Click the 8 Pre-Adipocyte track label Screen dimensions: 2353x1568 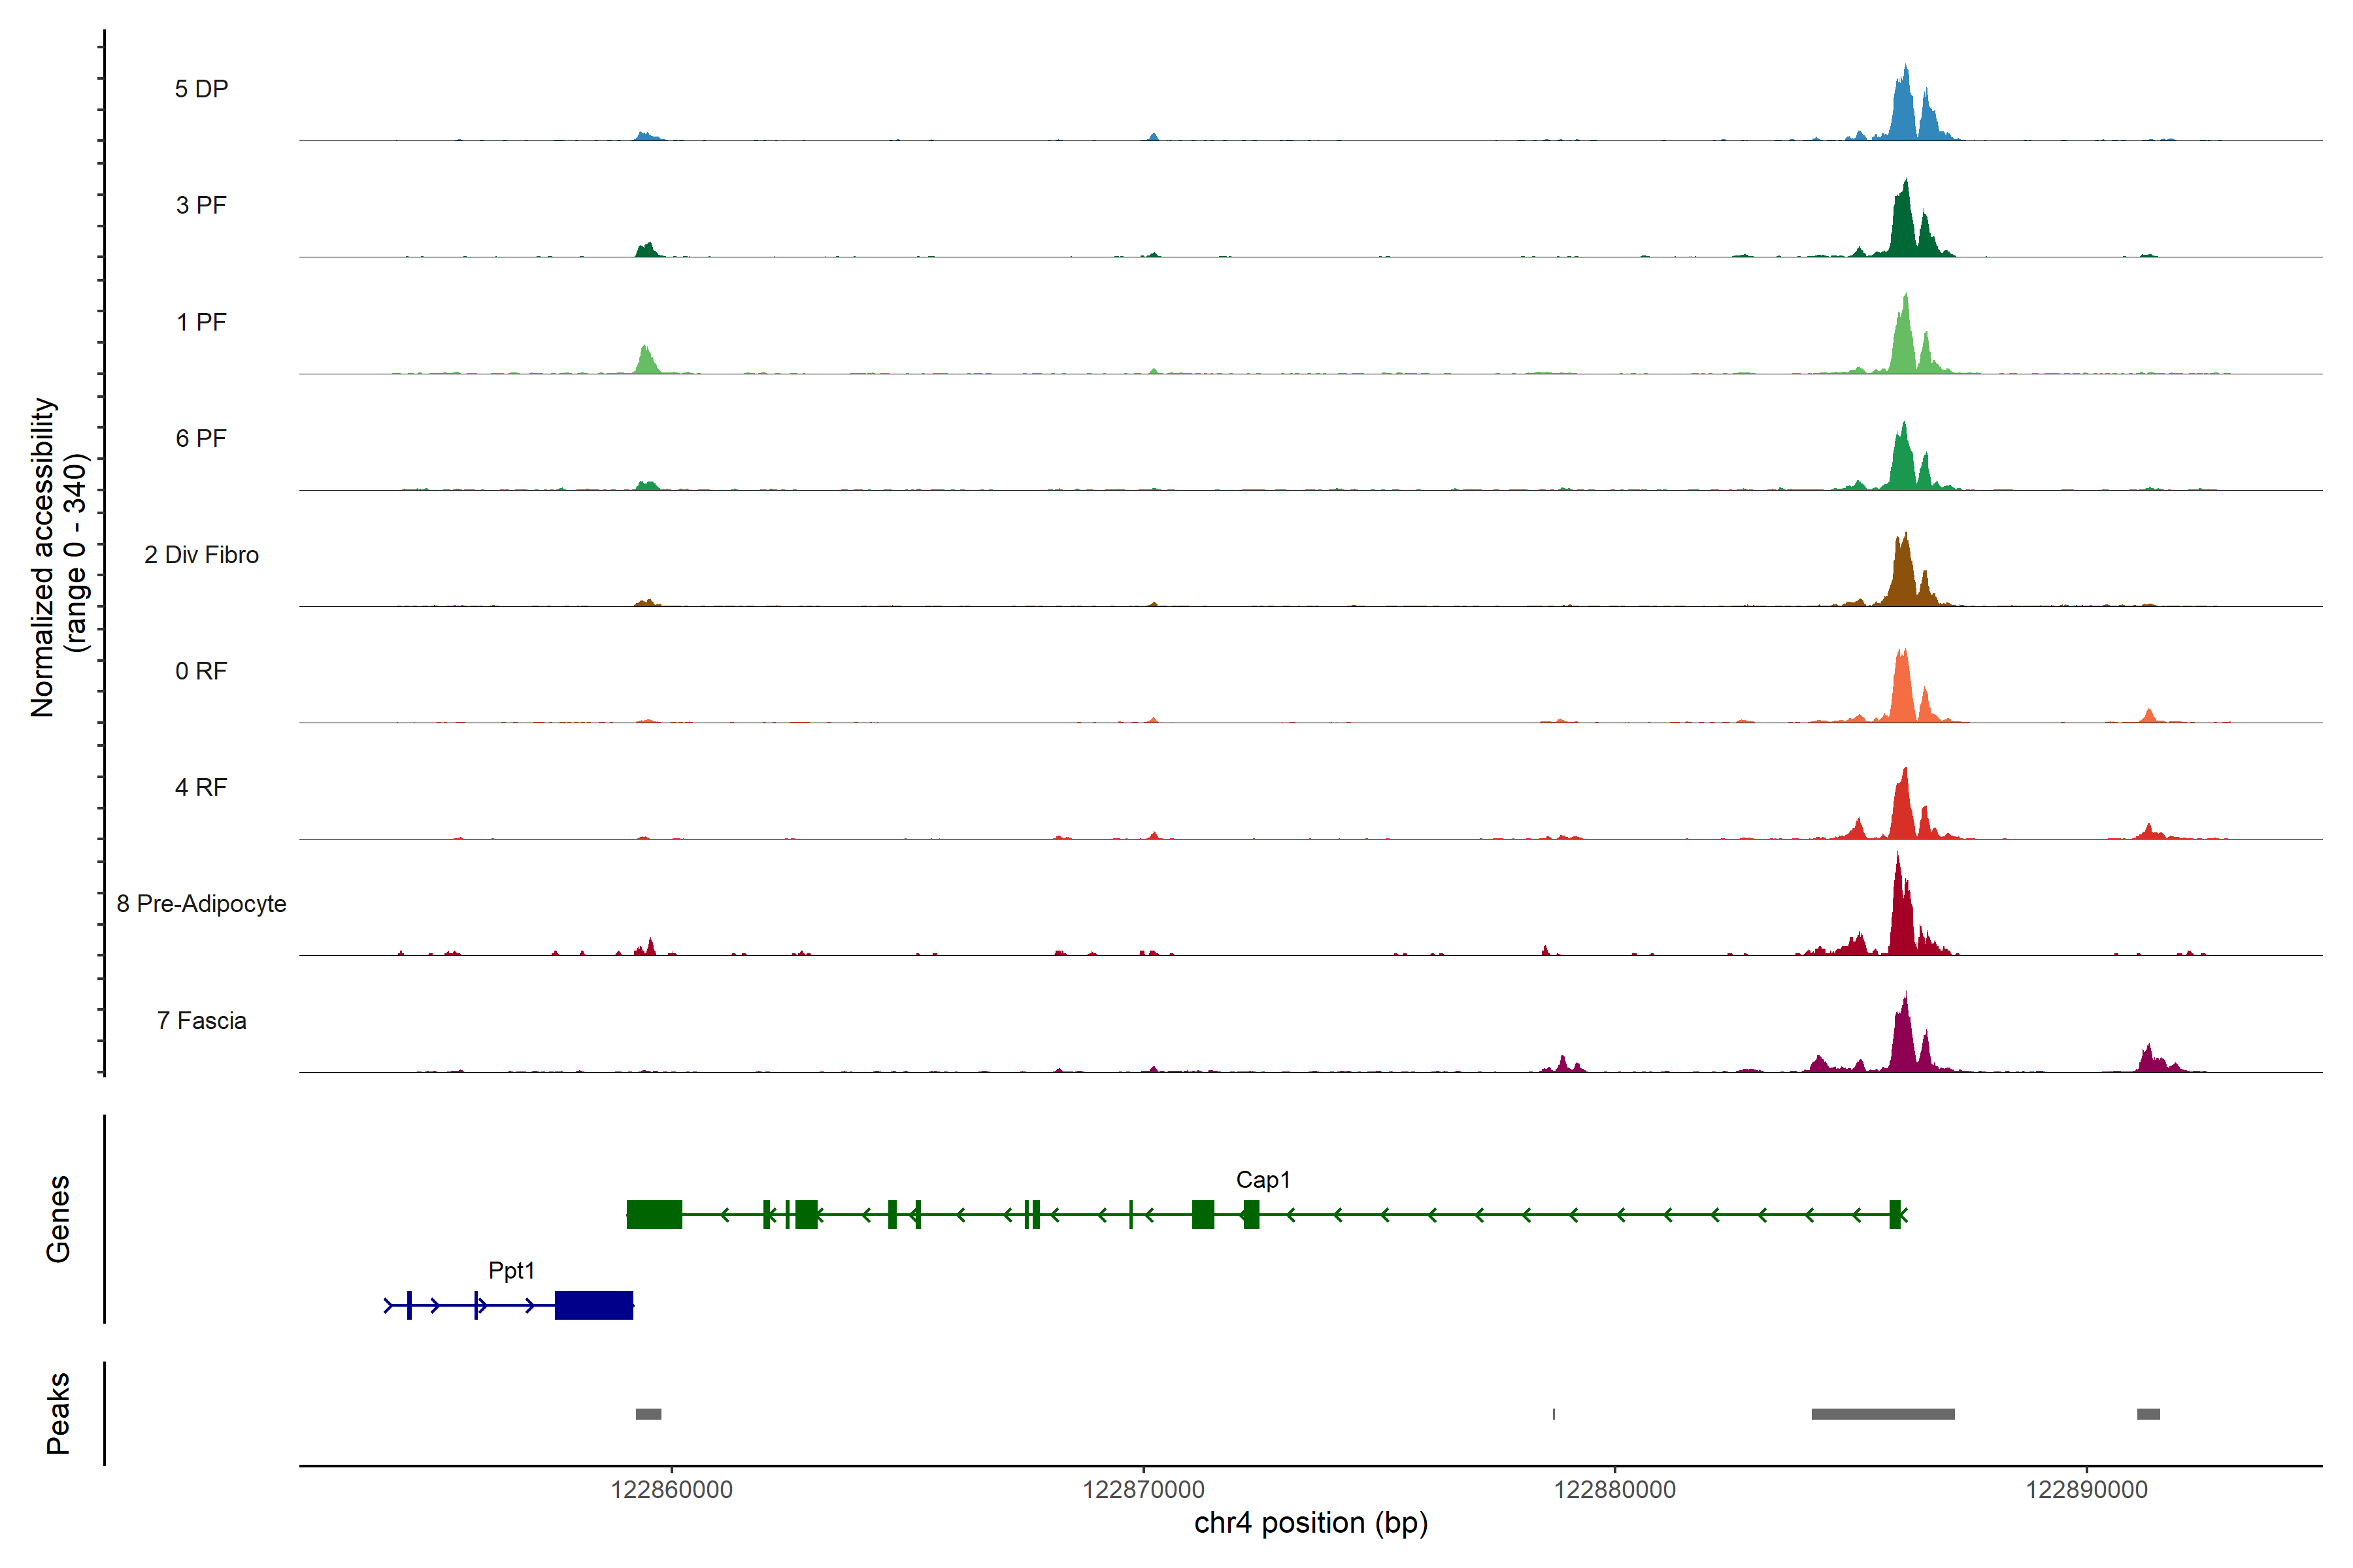click(201, 904)
